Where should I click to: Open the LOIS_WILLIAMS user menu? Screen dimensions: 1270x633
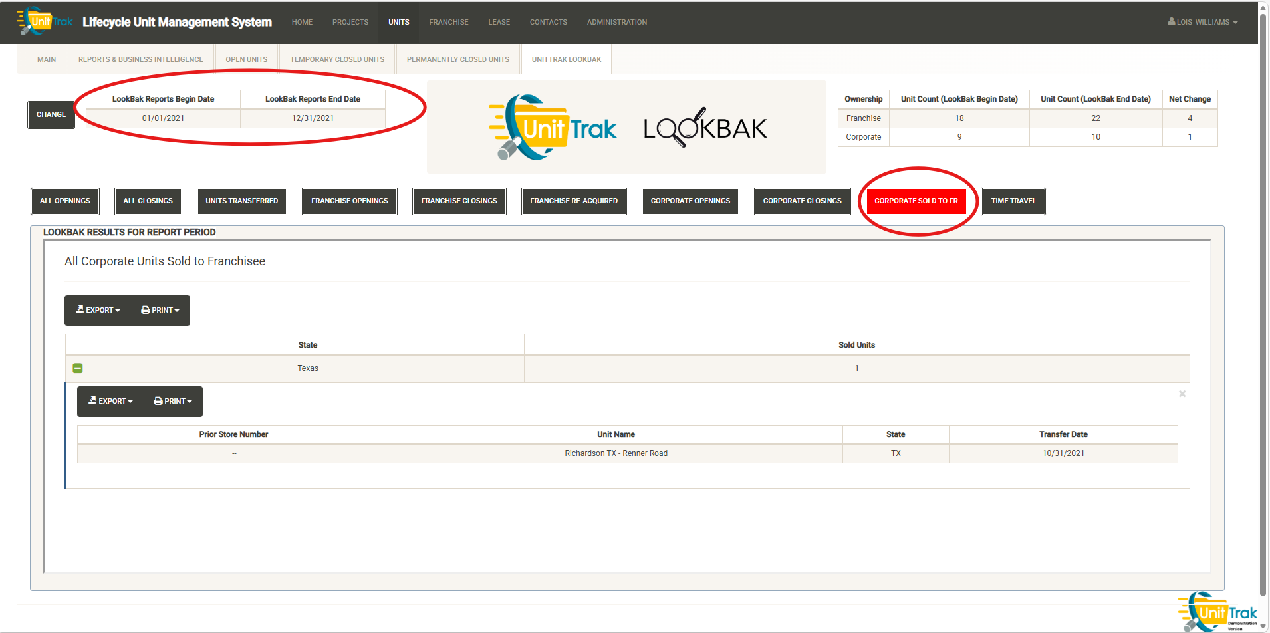(1202, 22)
